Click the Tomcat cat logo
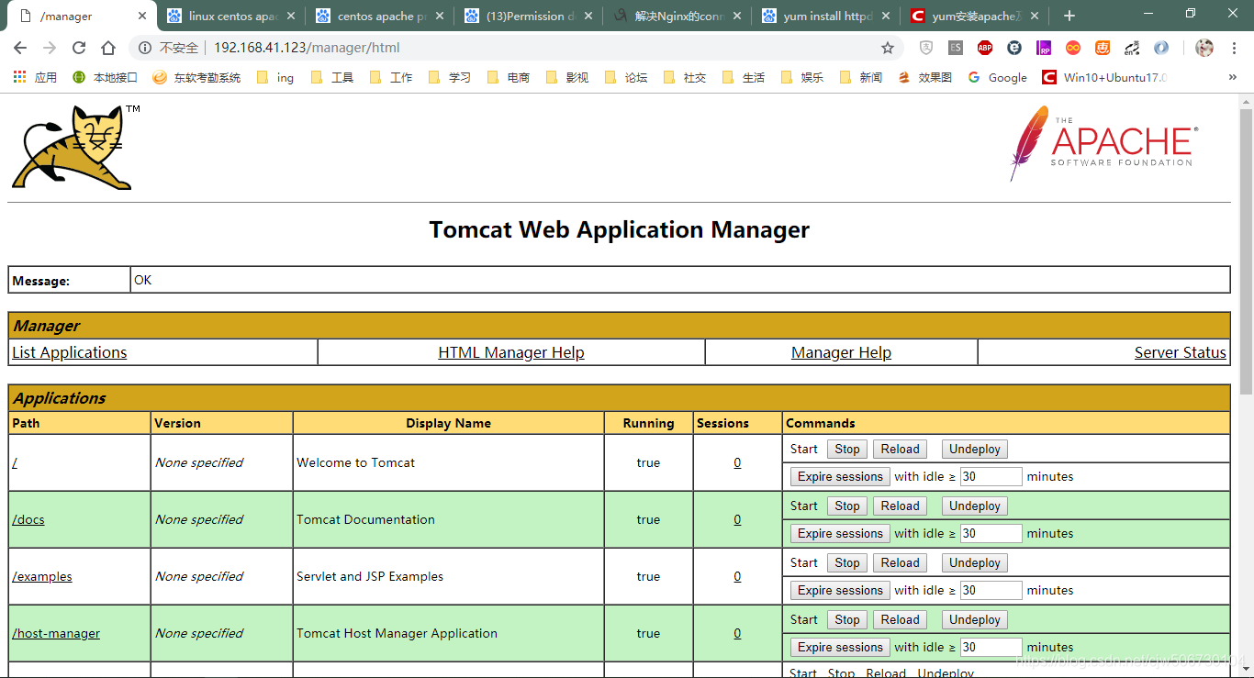Image resolution: width=1254 pixels, height=678 pixels. point(73,147)
